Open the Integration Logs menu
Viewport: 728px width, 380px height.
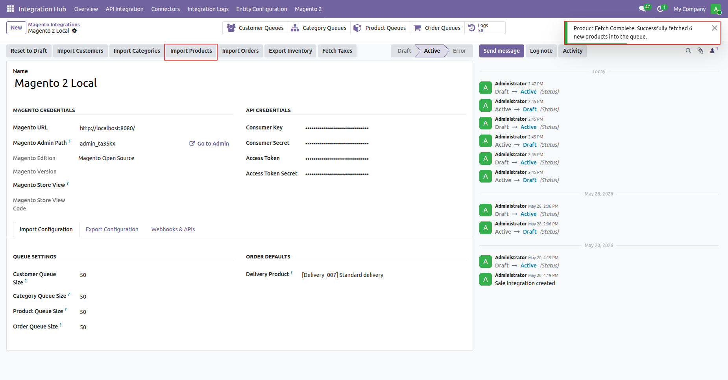point(208,9)
